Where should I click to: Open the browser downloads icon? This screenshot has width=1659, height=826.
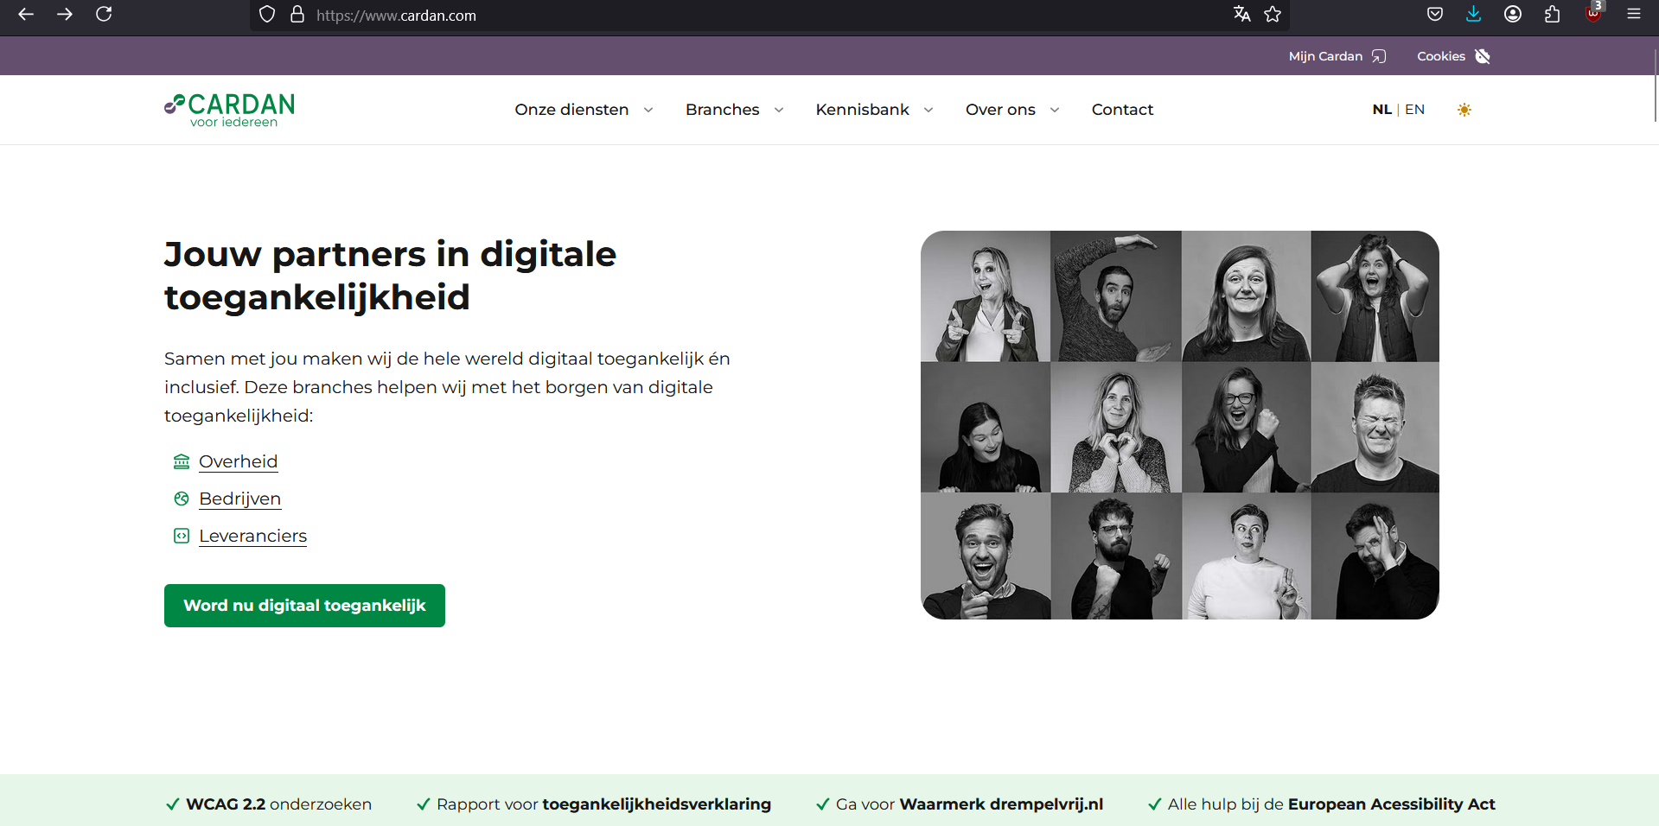[1473, 14]
